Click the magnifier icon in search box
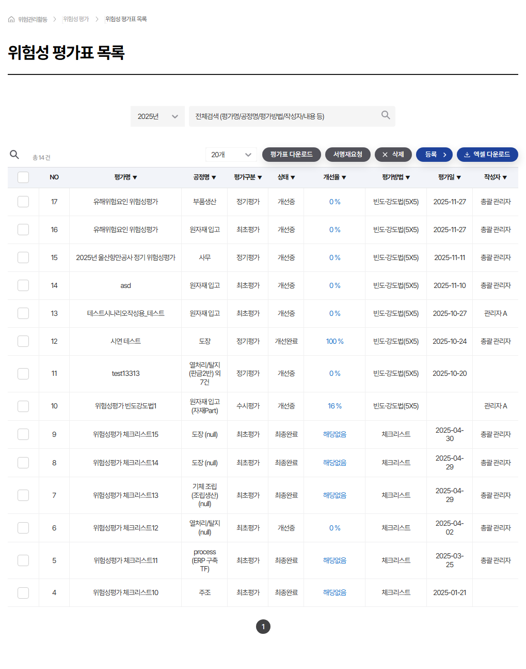526x669 pixels. click(x=386, y=115)
